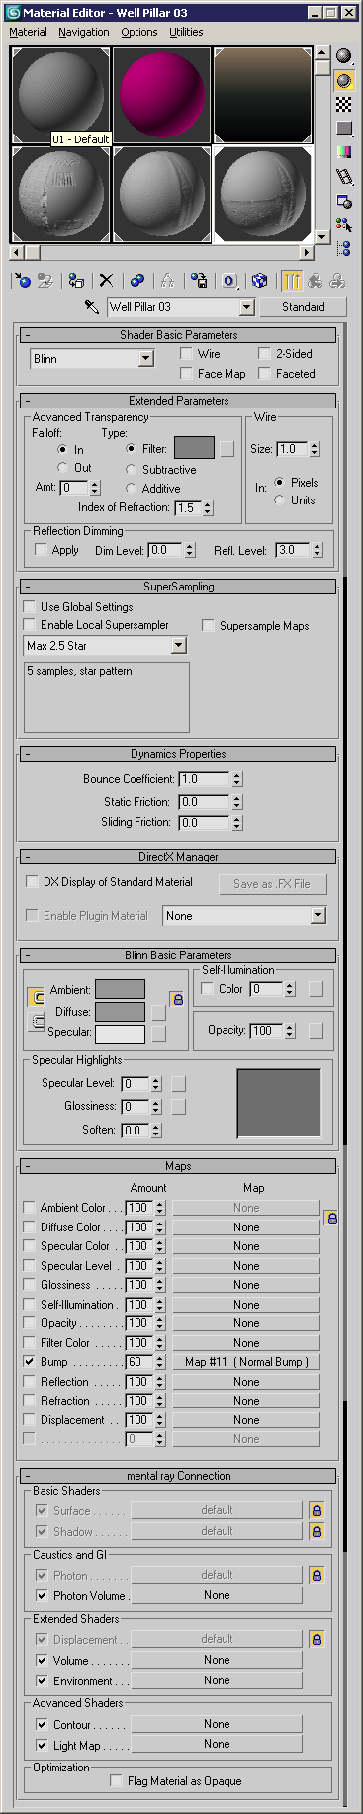Click the Reset Map/Material X icon

click(x=106, y=281)
